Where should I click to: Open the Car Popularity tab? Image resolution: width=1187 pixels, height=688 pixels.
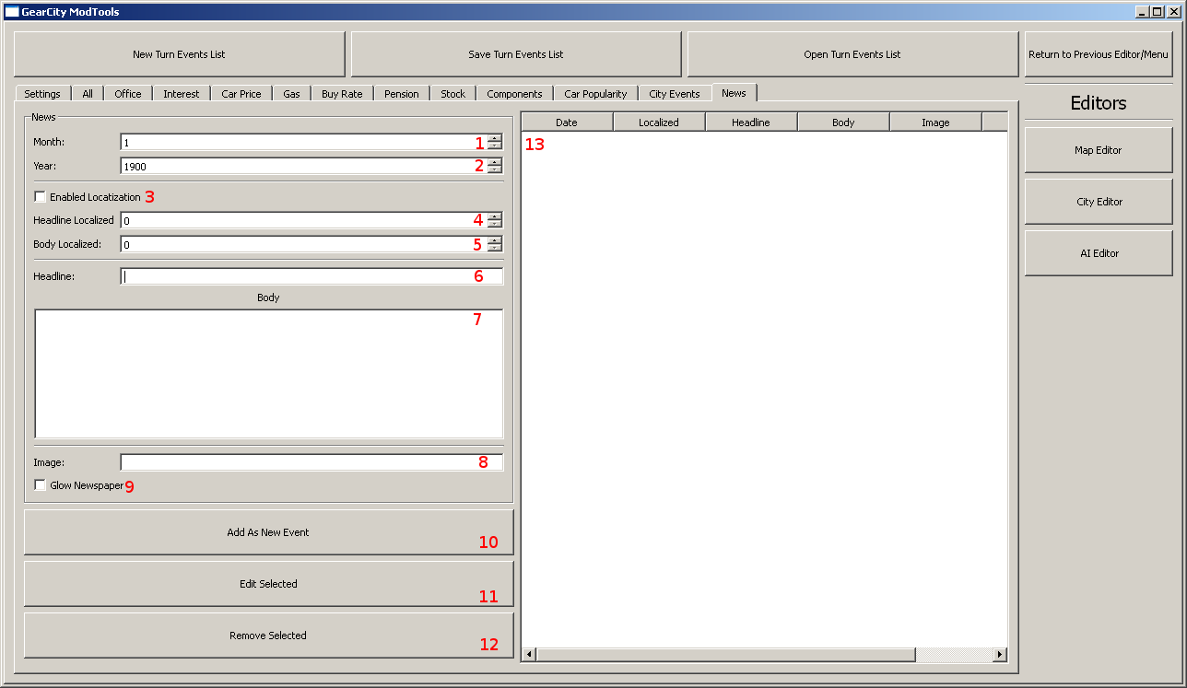[594, 94]
